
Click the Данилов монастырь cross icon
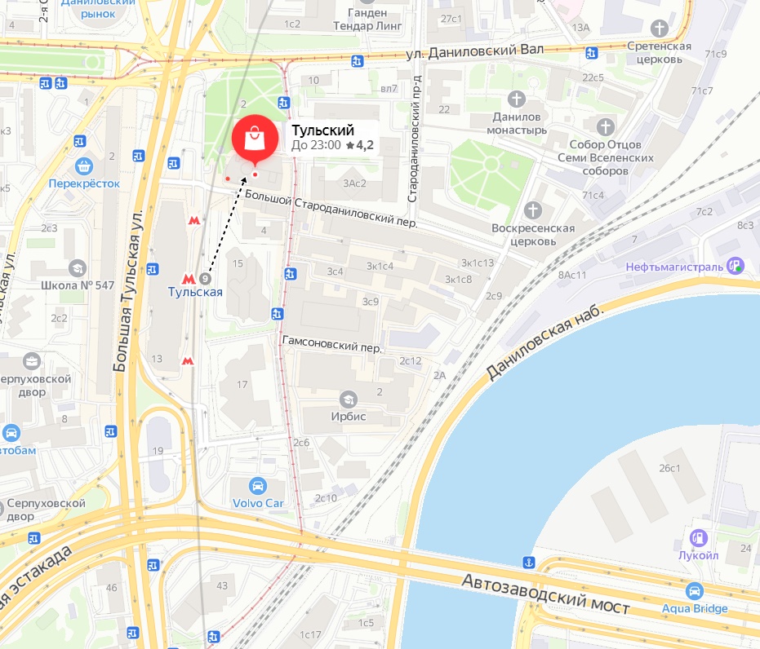(x=516, y=99)
